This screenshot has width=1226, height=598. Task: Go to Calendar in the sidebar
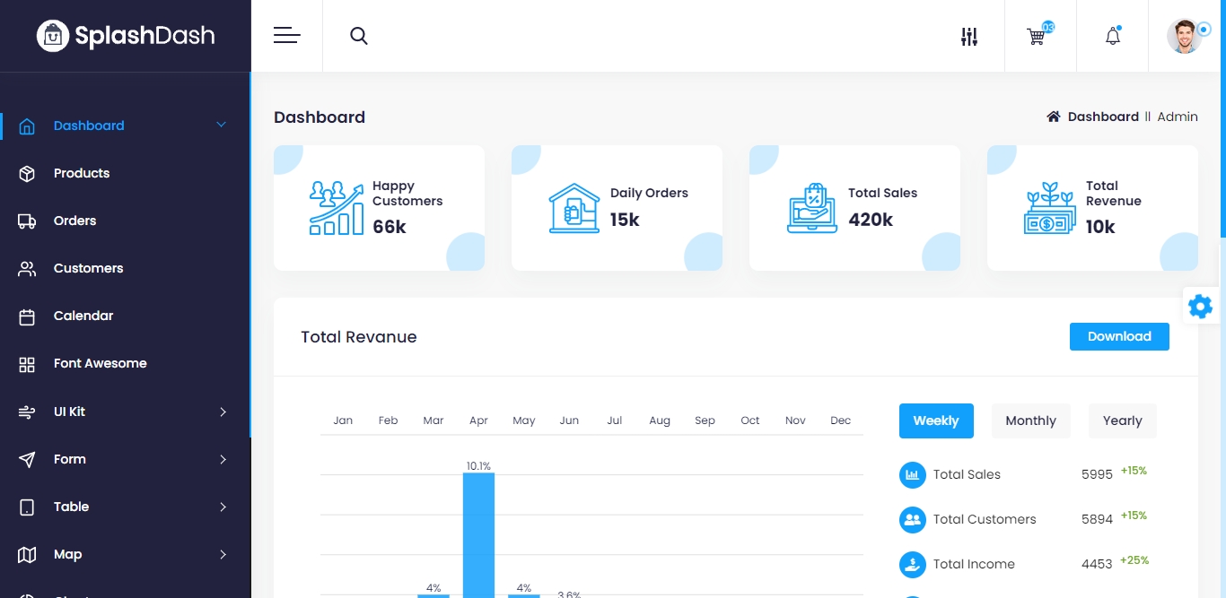(83, 316)
